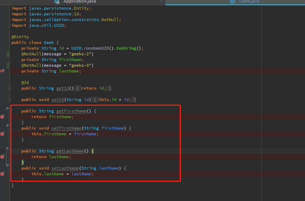This screenshot has height=201, width=305.
Task: Place cursor on the @Entity annotation
Action: coord(20,37)
